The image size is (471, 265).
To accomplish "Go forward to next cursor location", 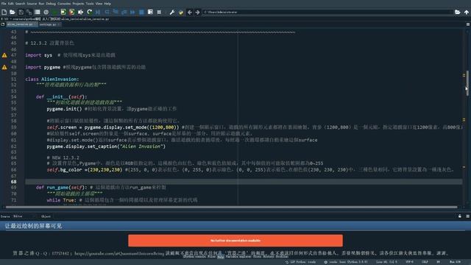I will pyautogui.click(x=198, y=12).
